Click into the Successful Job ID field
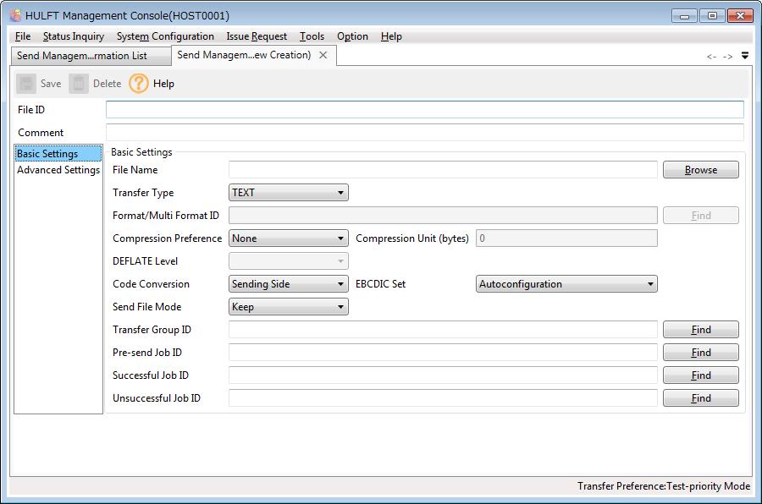 pyautogui.click(x=443, y=375)
